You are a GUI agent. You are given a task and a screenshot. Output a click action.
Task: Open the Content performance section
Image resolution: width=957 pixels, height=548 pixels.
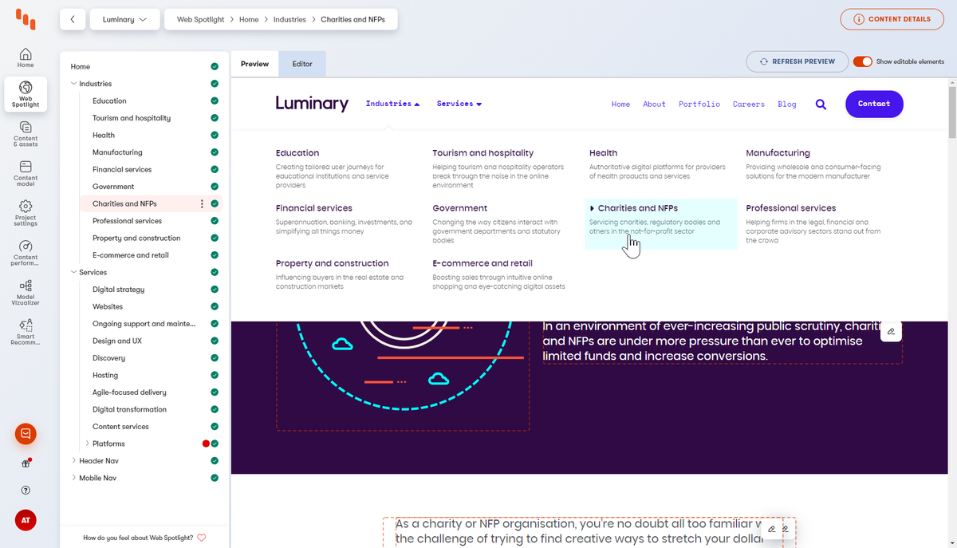[26, 252]
